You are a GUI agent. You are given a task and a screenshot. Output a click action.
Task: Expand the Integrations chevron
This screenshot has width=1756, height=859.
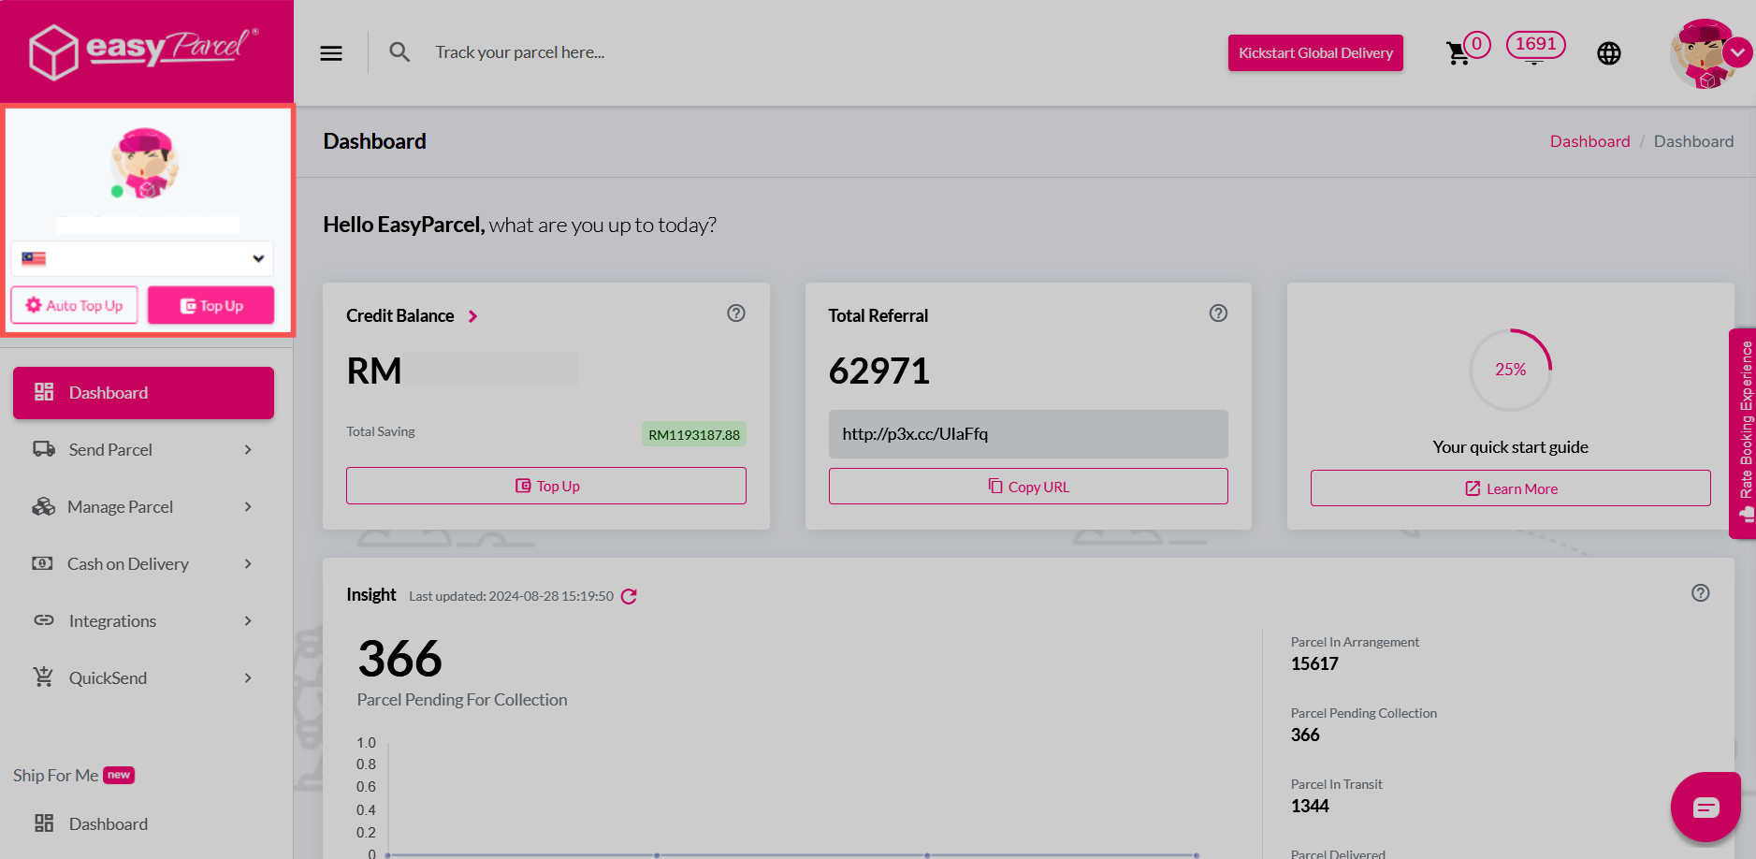coord(248,621)
